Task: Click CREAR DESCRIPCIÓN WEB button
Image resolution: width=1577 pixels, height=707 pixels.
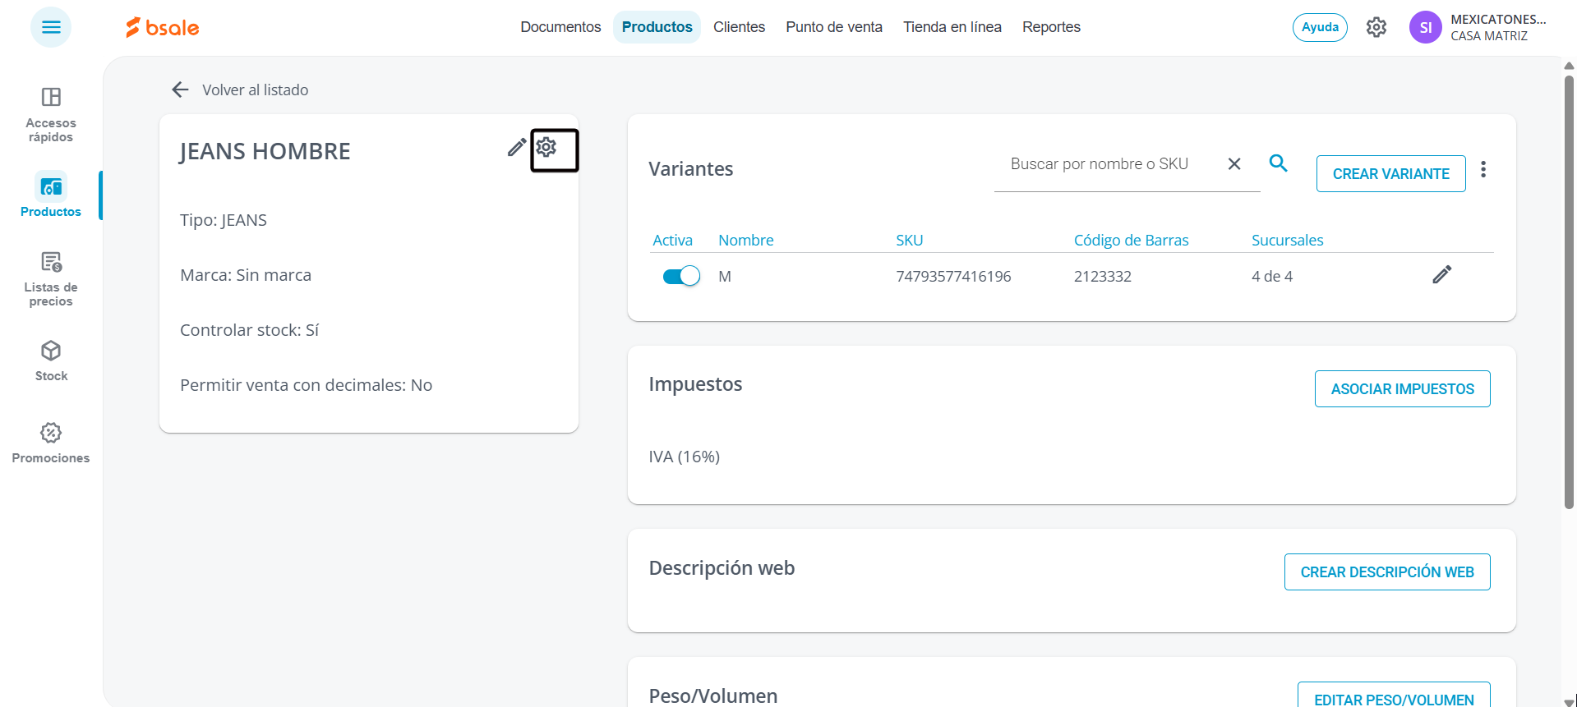Action: 1387,572
